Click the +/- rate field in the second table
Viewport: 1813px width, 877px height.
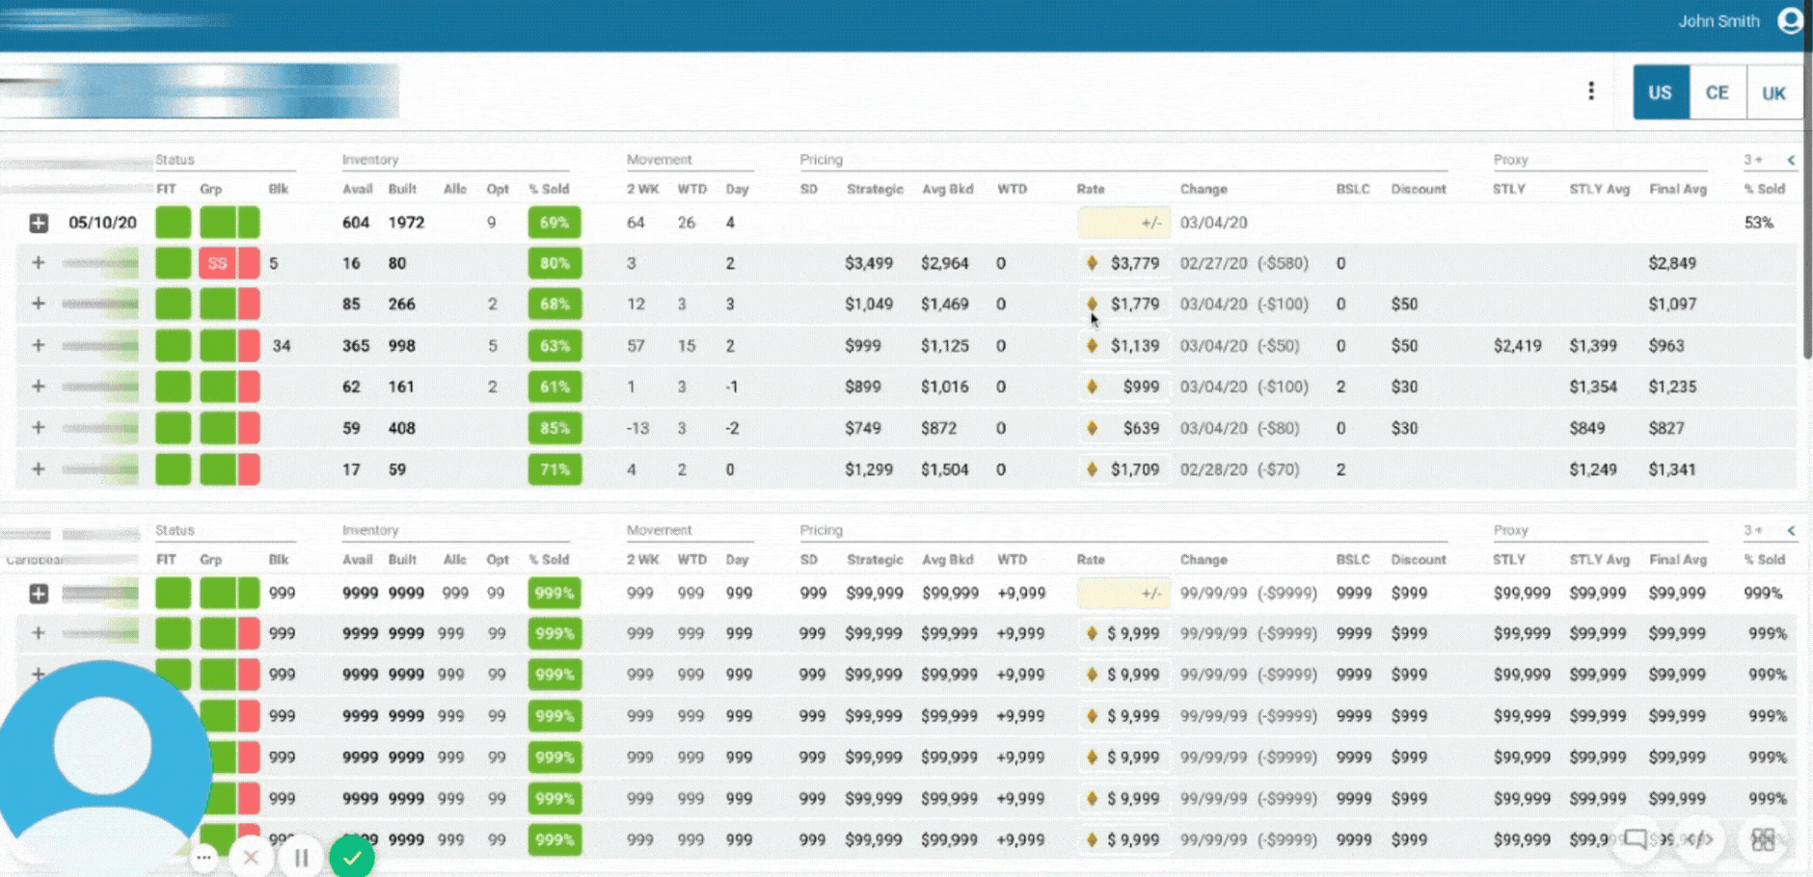click(x=1123, y=594)
